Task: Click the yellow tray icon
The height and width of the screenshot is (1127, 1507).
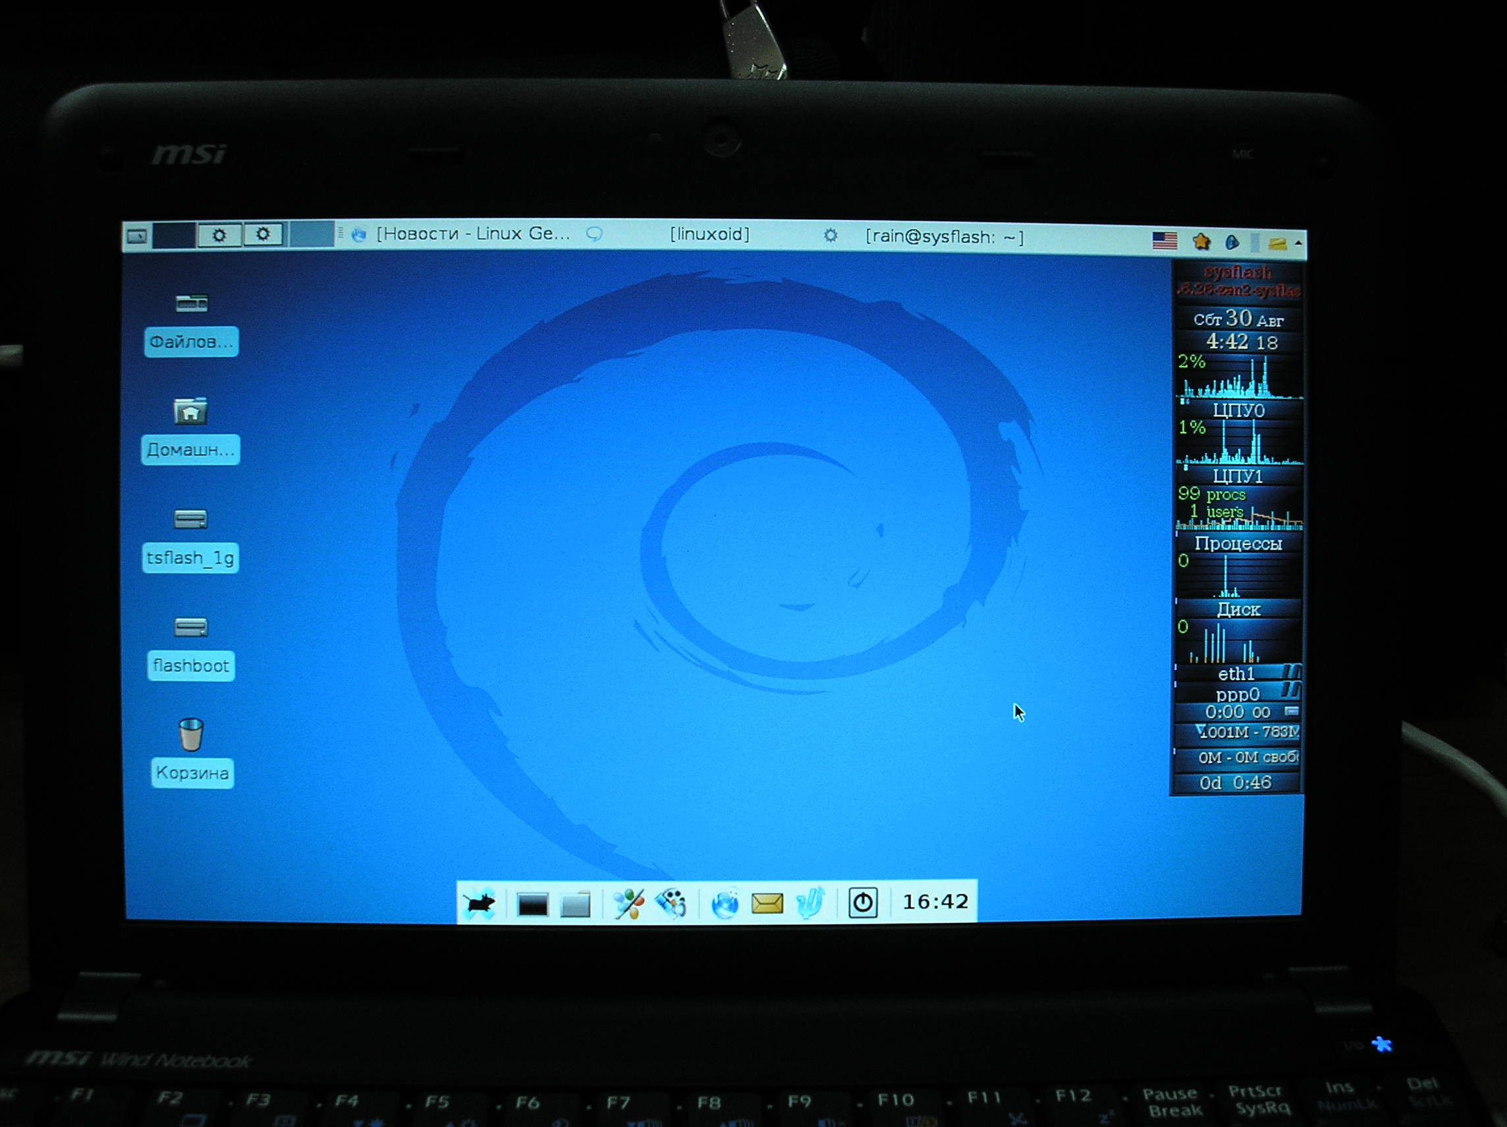Action: [x=1277, y=243]
